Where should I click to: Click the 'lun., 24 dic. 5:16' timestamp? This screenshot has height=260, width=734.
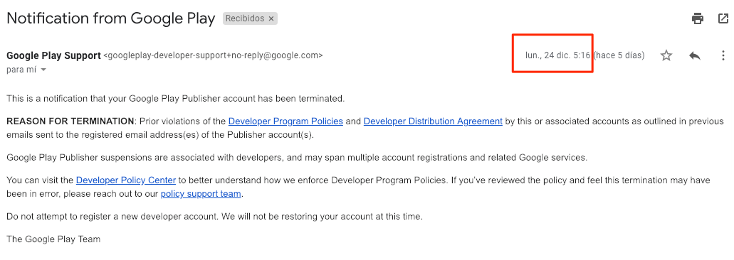pos(557,55)
